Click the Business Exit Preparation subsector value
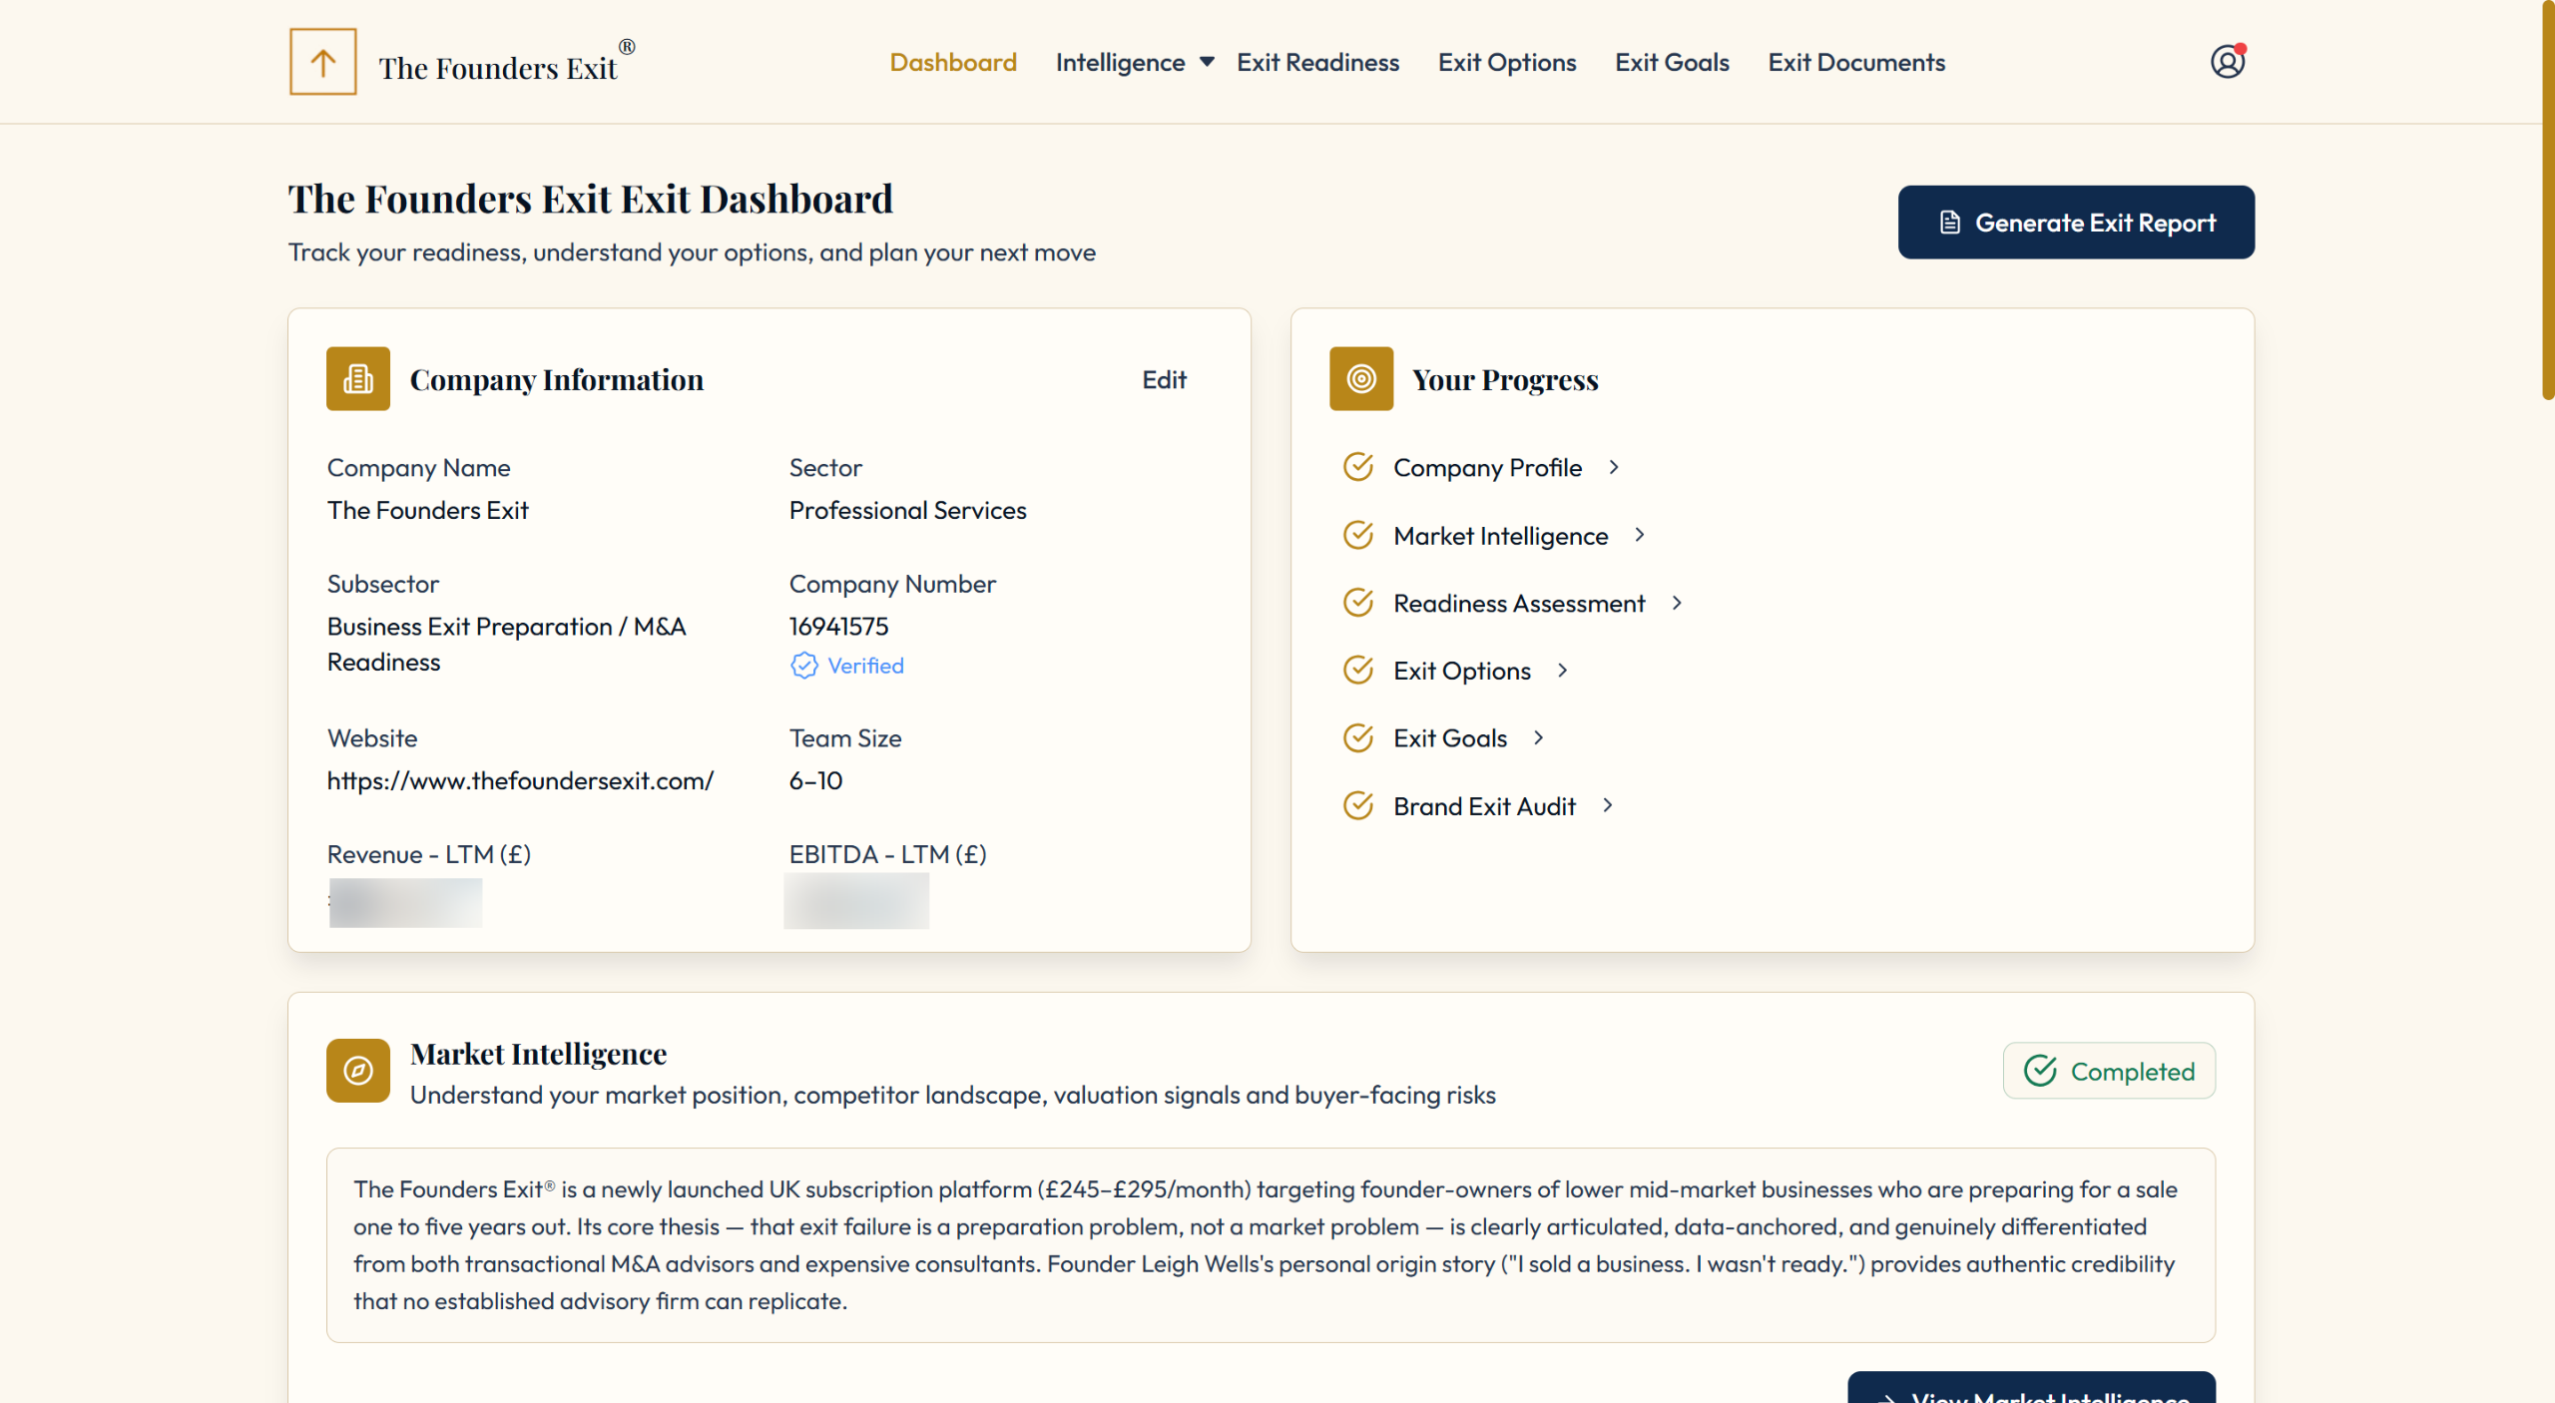Screen dimensions: 2555x1403 tap(506, 644)
